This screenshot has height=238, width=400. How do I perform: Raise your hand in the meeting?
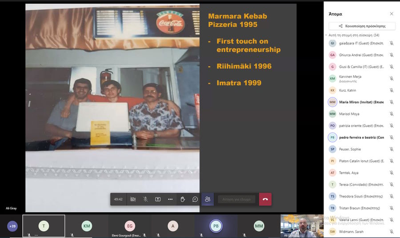click(183, 199)
